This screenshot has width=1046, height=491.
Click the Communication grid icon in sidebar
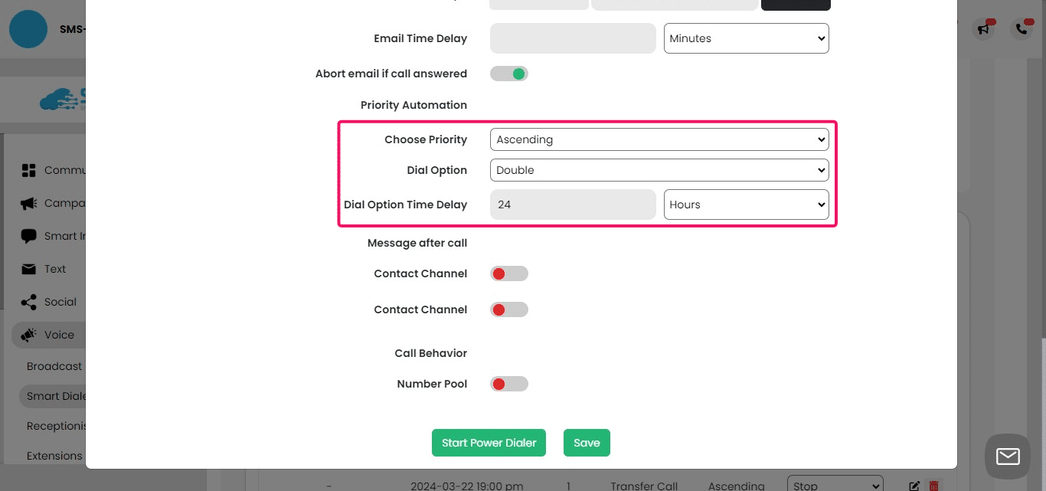coord(29,170)
